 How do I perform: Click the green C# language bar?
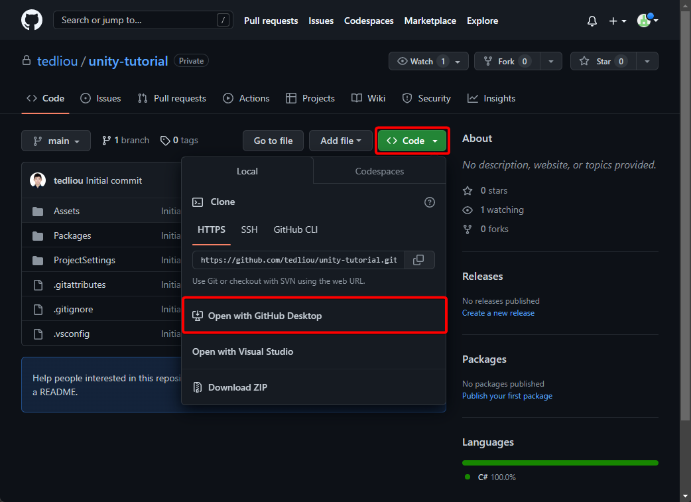[x=560, y=463]
